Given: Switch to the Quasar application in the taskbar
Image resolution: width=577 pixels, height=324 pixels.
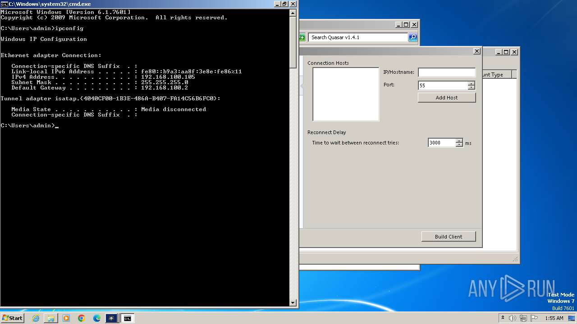Looking at the screenshot, I should click(x=112, y=318).
